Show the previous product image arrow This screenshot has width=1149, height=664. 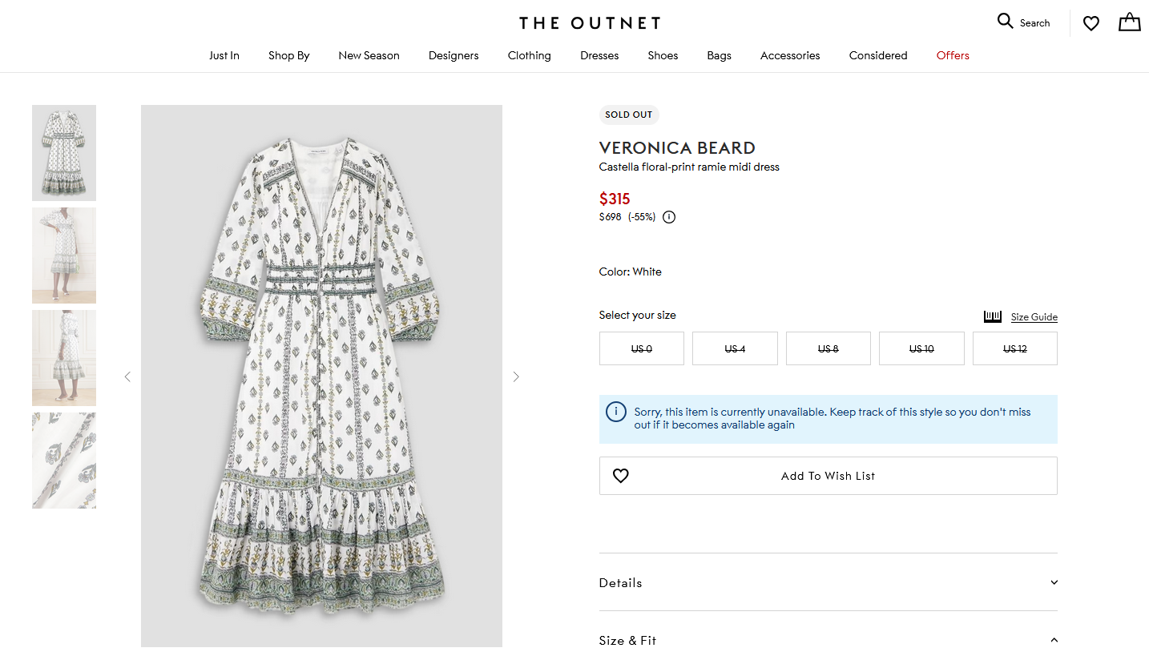[127, 376]
